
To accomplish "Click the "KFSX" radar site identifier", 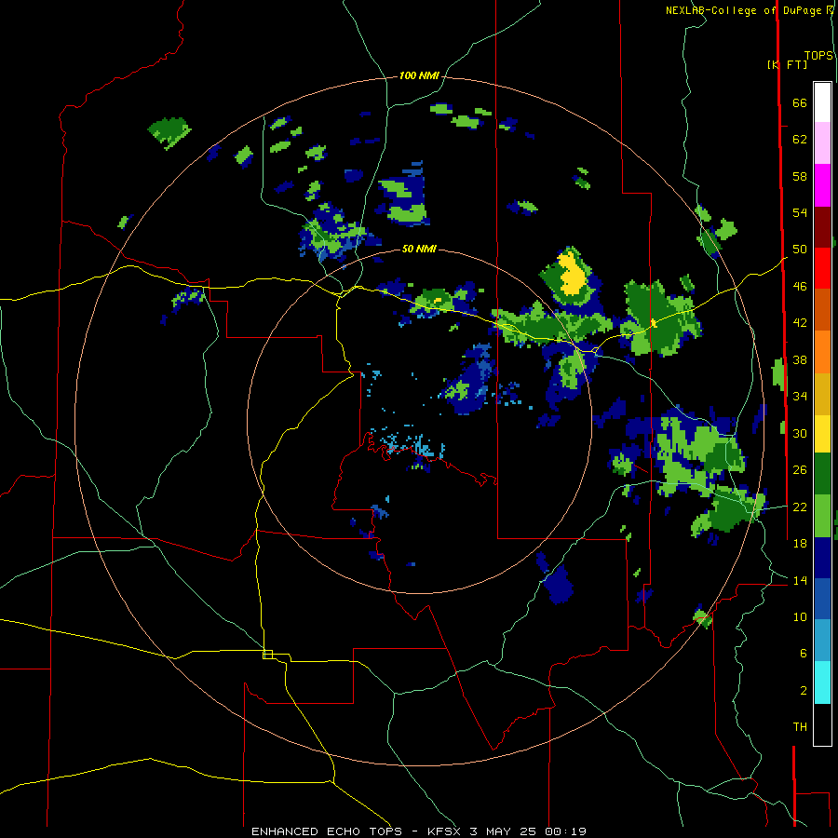I will tap(445, 831).
